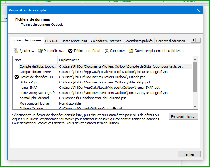210x167 pixels.
Task: Click the Définir par défaut label
Action: (x=87, y=51)
